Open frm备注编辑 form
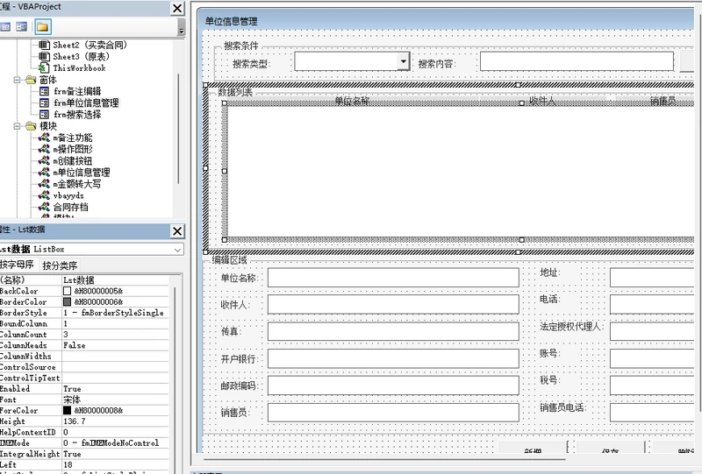Image resolution: width=702 pixels, height=474 pixels. click(77, 91)
